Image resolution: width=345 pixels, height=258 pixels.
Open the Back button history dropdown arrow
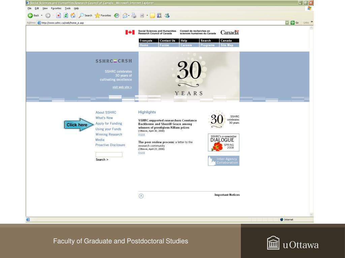coord(41,15)
